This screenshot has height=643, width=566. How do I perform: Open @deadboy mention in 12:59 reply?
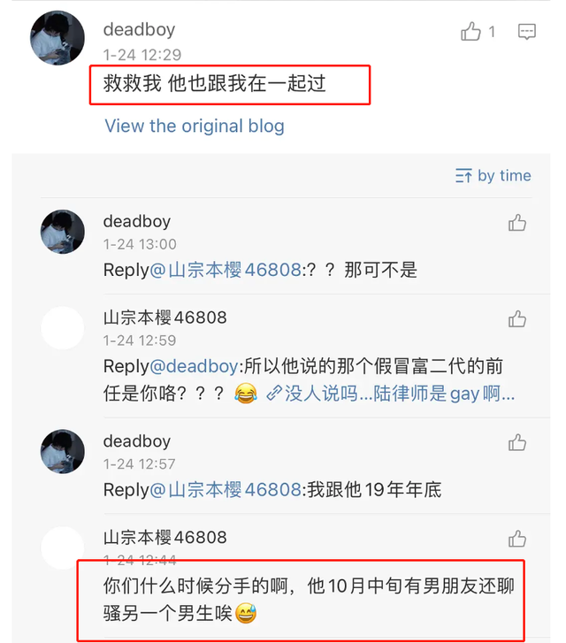[x=194, y=366]
